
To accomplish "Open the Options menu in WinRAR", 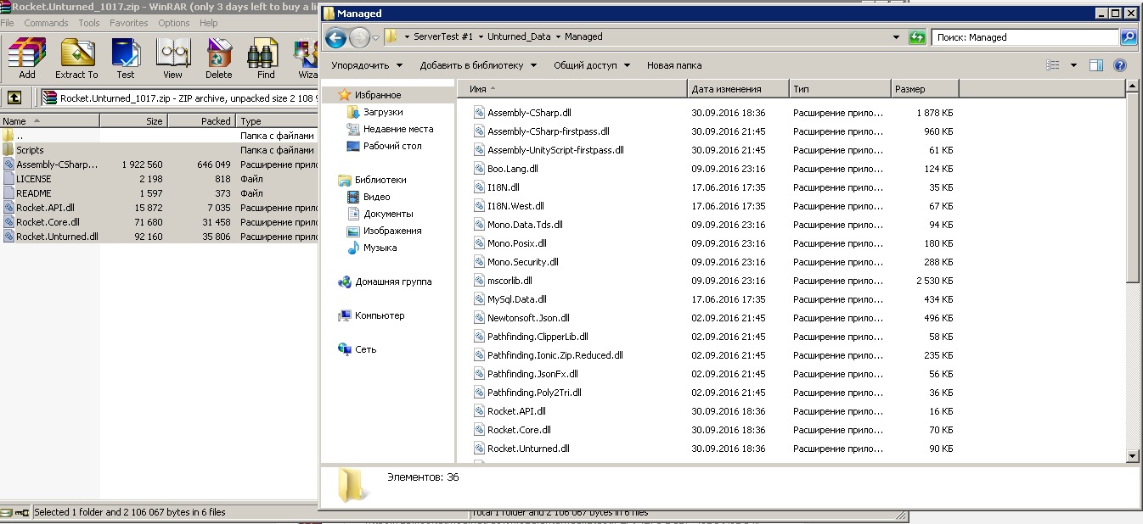I will pyautogui.click(x=174, y=23).
